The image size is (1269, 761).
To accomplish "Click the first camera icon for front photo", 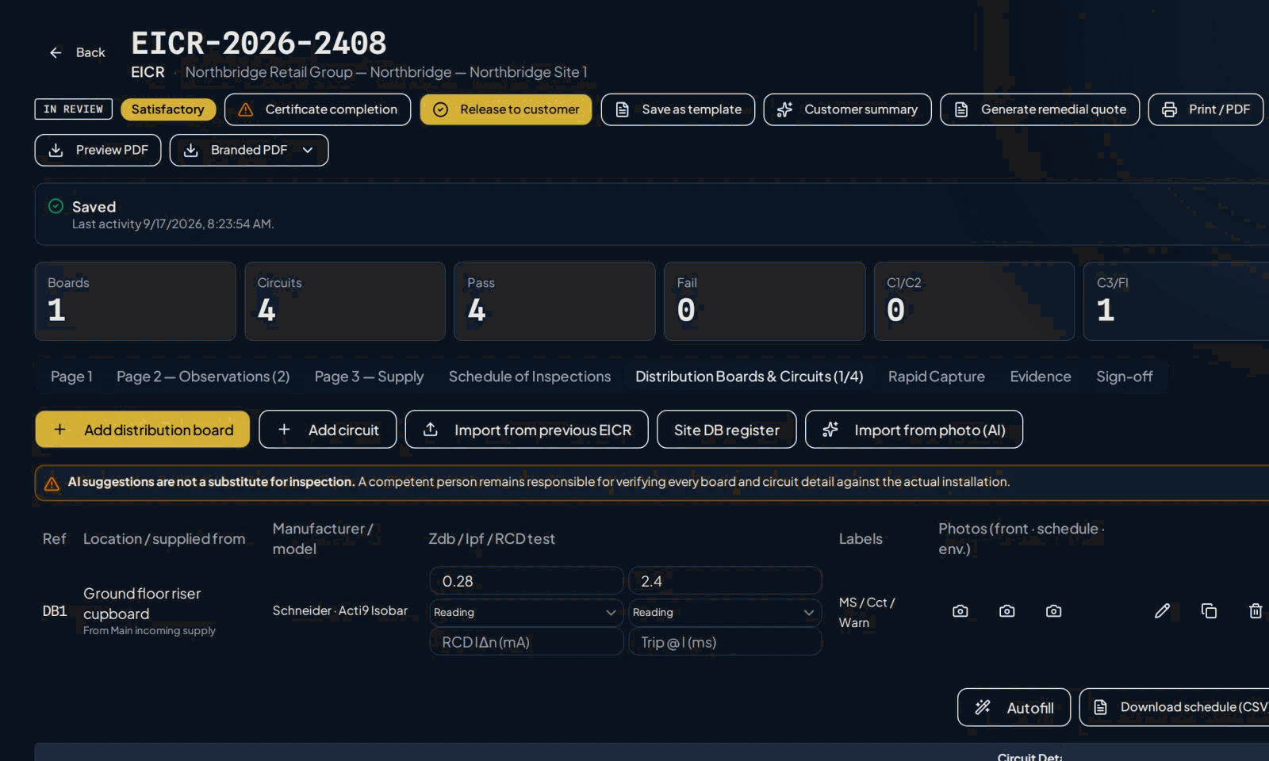I will pyautogui.click(x=960, y=611).
